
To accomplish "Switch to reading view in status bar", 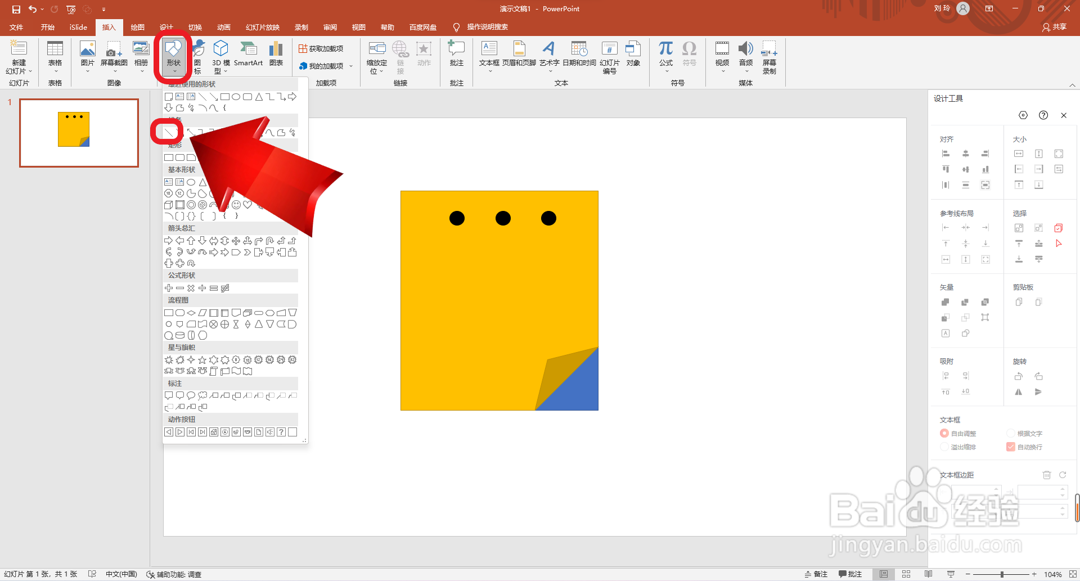I will [x=928, y=574].
